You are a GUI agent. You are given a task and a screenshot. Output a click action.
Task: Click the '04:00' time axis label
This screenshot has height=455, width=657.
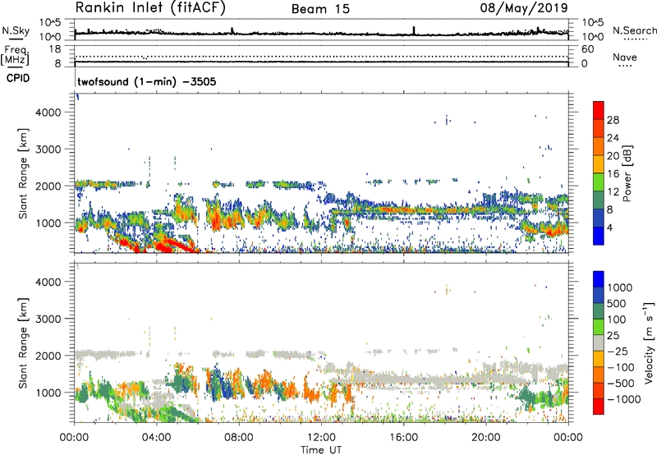pyautogui.click(x=157, y=438)
